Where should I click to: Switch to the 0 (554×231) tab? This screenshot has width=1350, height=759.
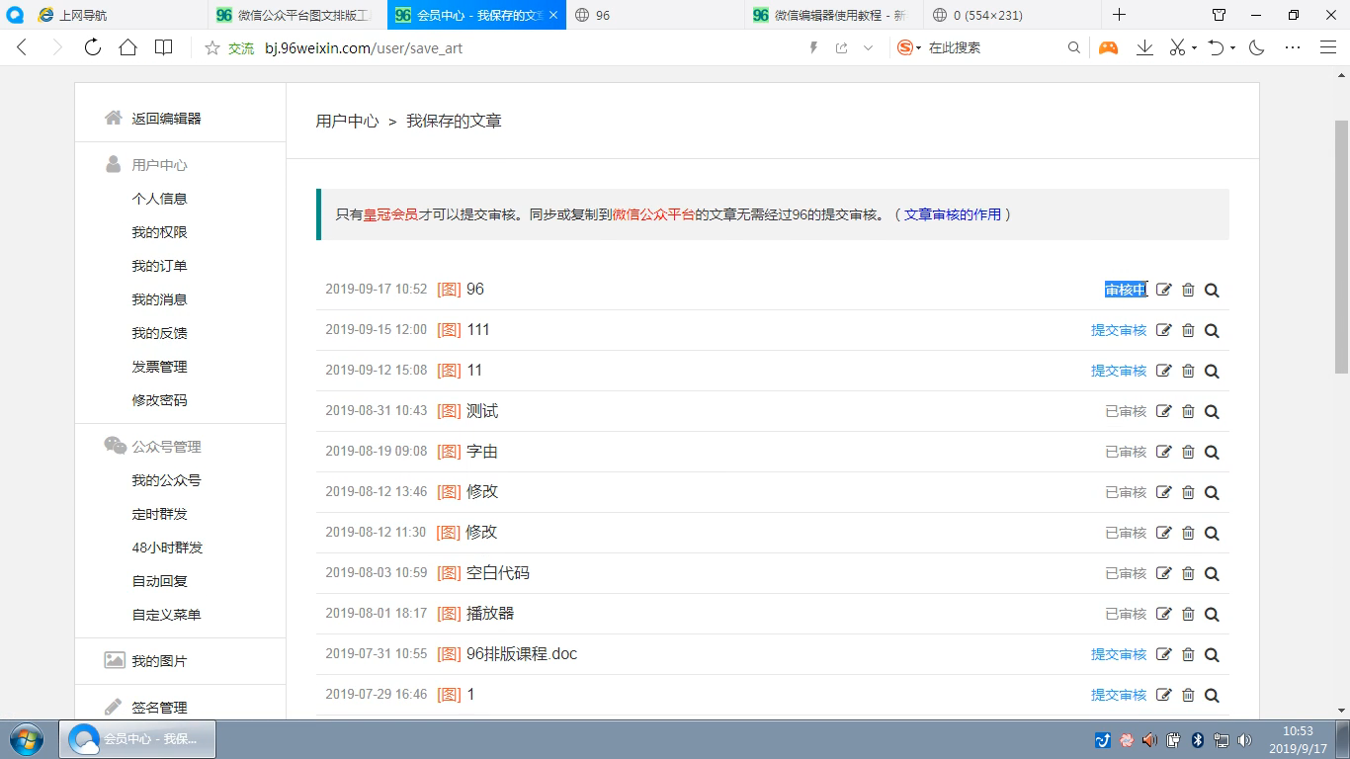1013,15
